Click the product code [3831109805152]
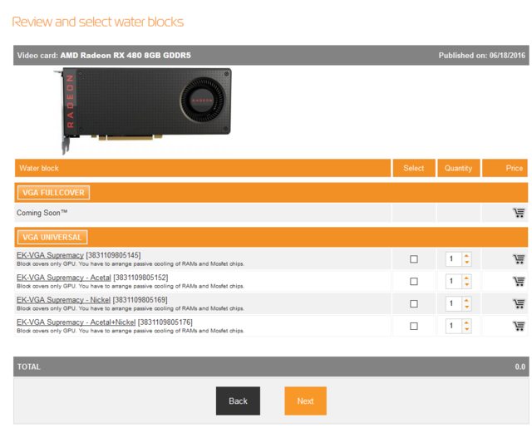This screenshot has height=428, width=532. [140, 278]
